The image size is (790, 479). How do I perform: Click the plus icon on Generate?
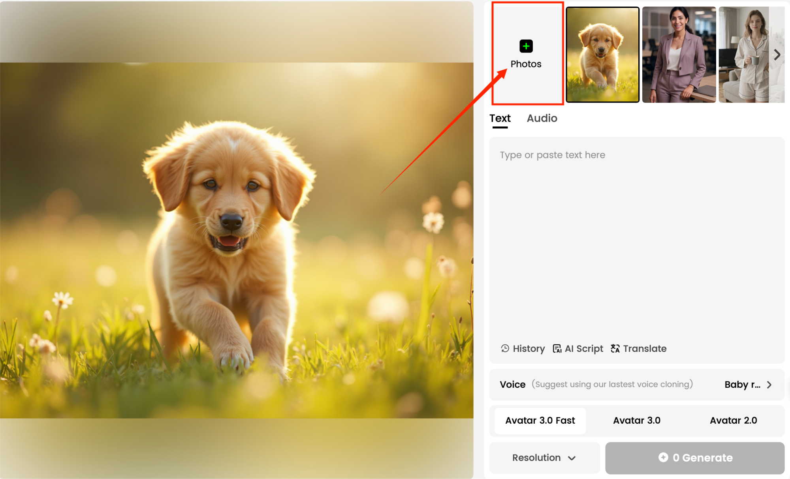(663, 457)
